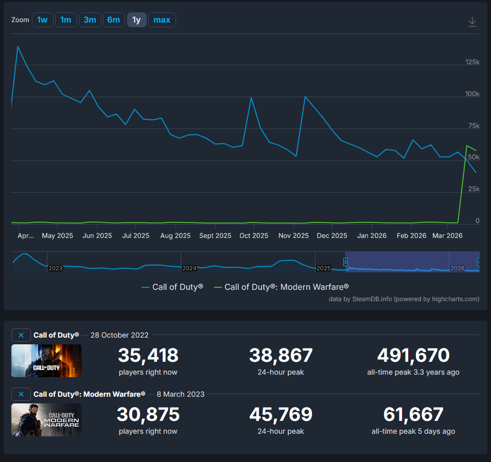Click the 28 October 2022 release date
Viewport: 491px width, 462px height.
tap(119, 335)
